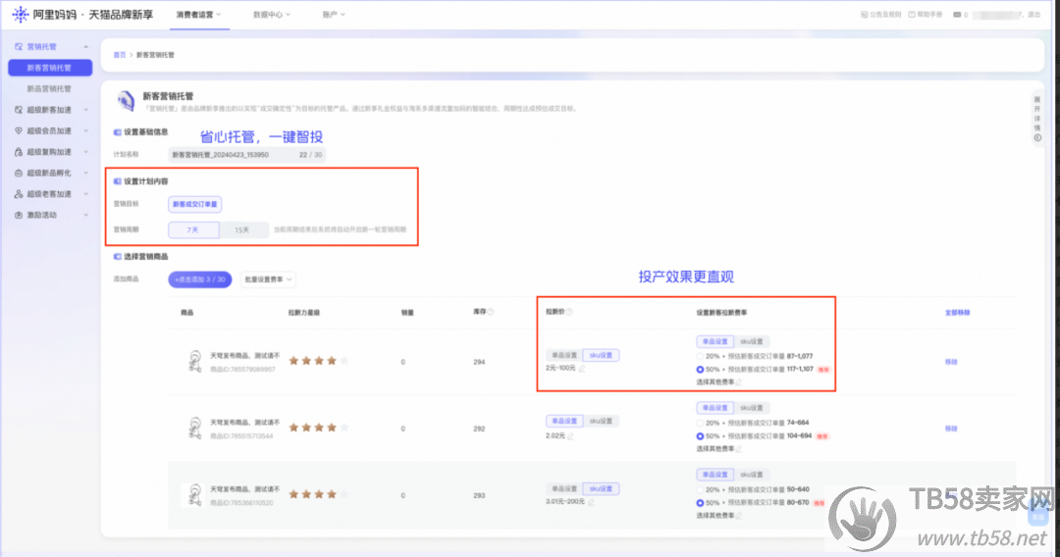Screen dimensions: 1060x557
Task: Select 20% rate with estimate 50-640
Action: click(700, 490)
